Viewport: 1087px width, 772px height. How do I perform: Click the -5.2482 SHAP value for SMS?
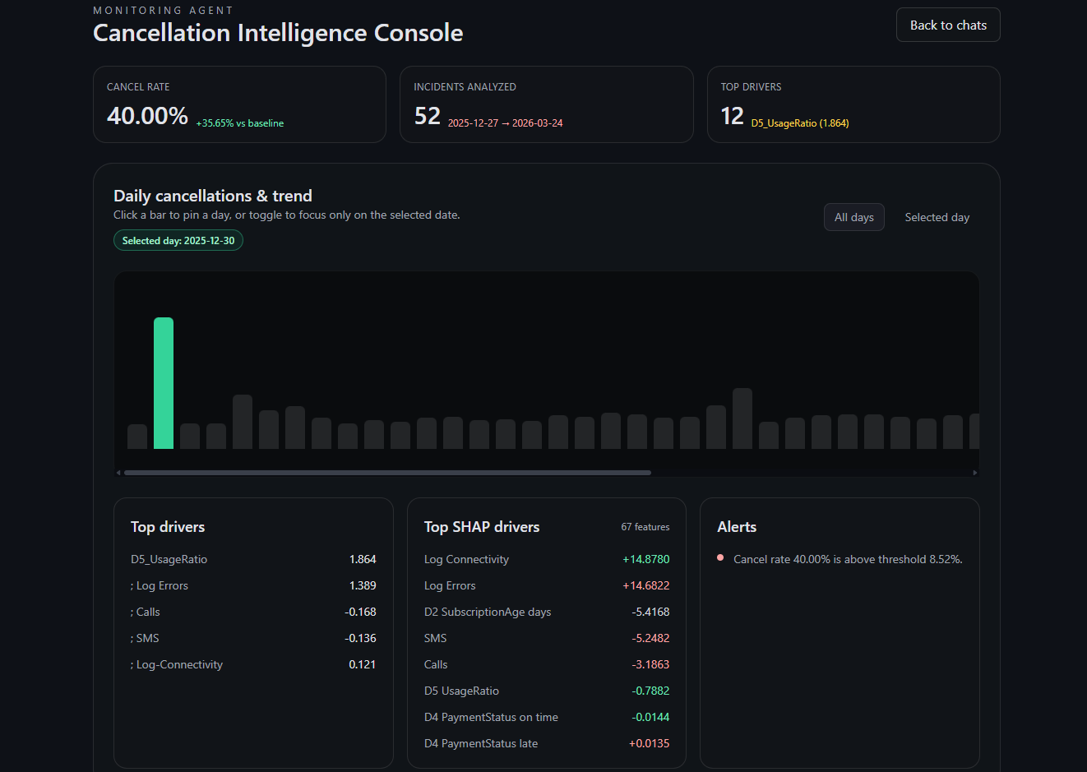[650, 638]
